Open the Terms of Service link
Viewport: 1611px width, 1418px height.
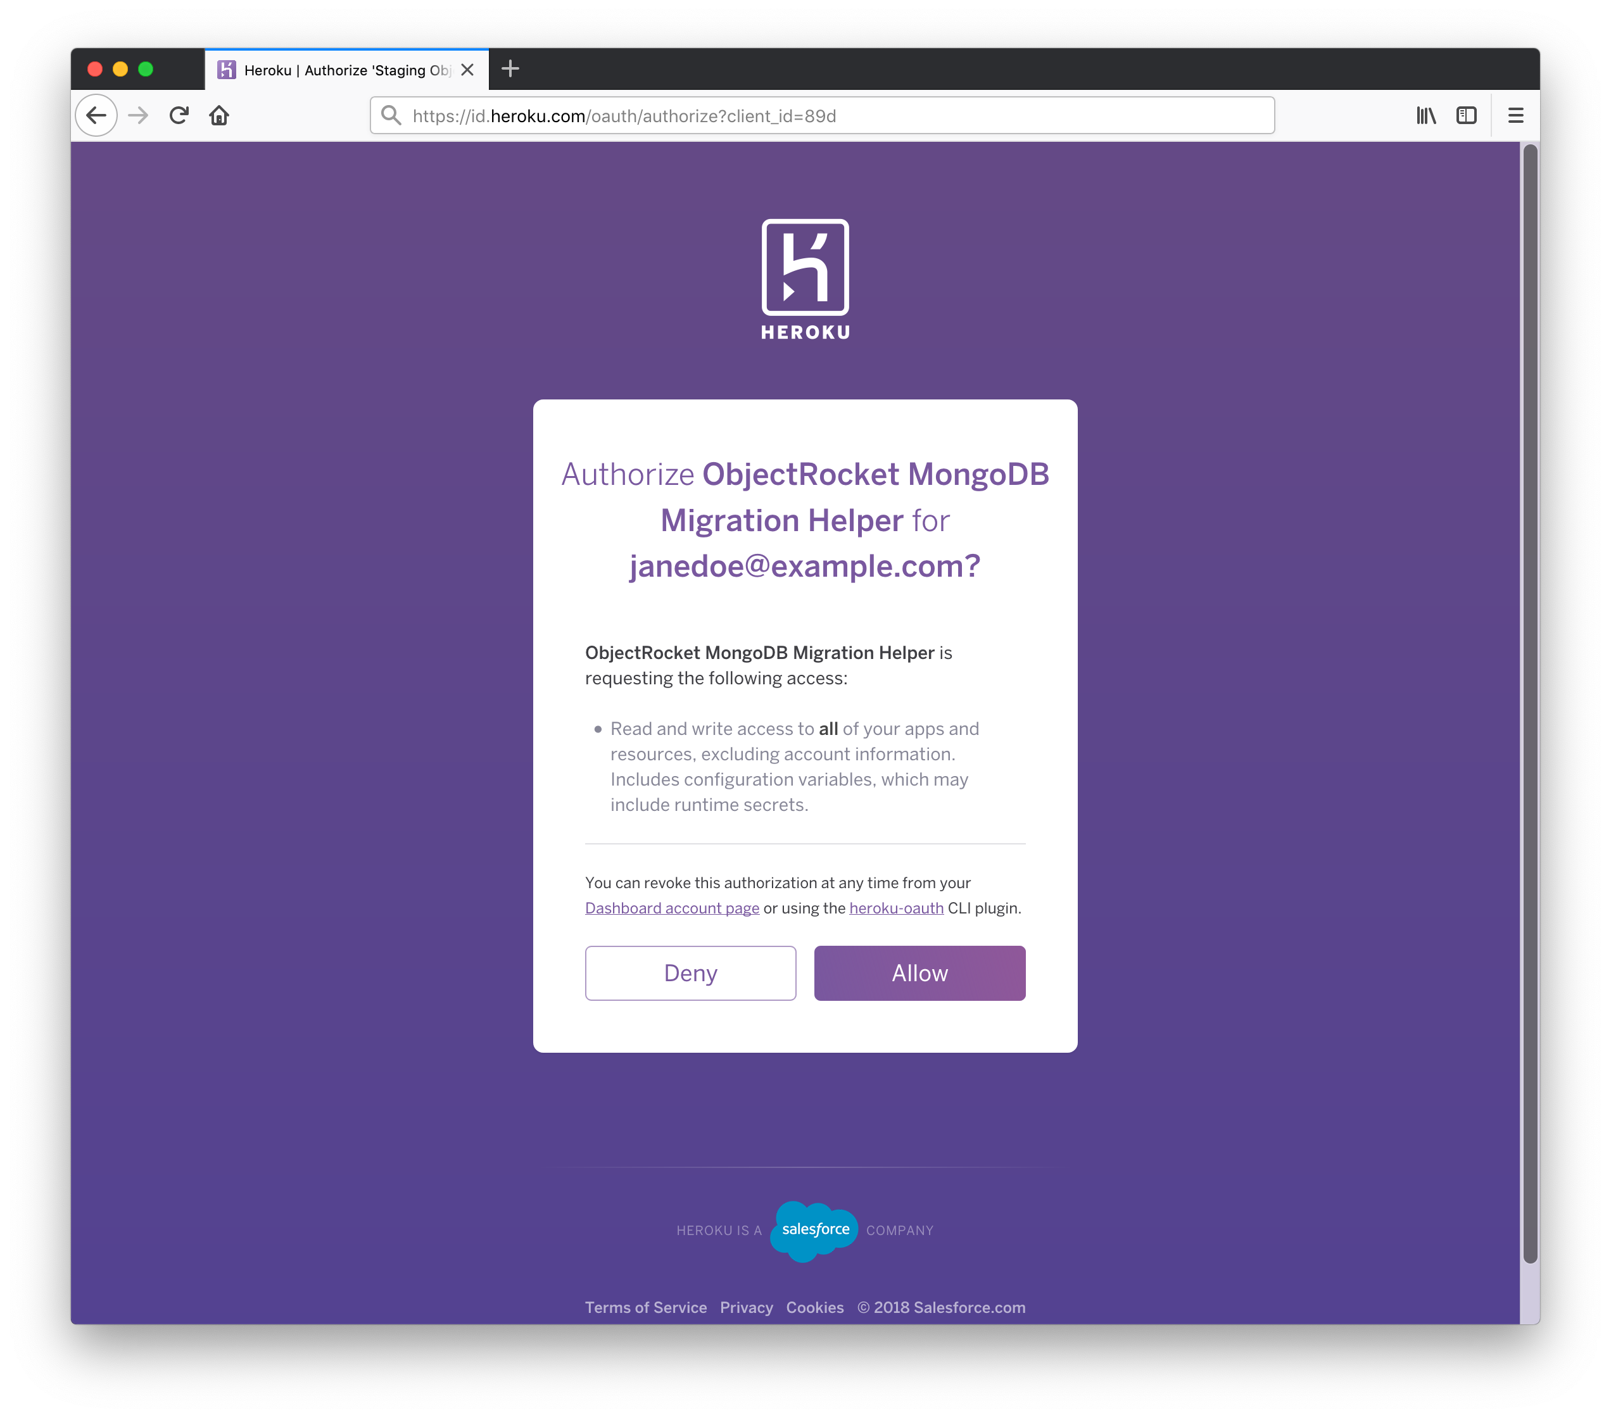645,1308
